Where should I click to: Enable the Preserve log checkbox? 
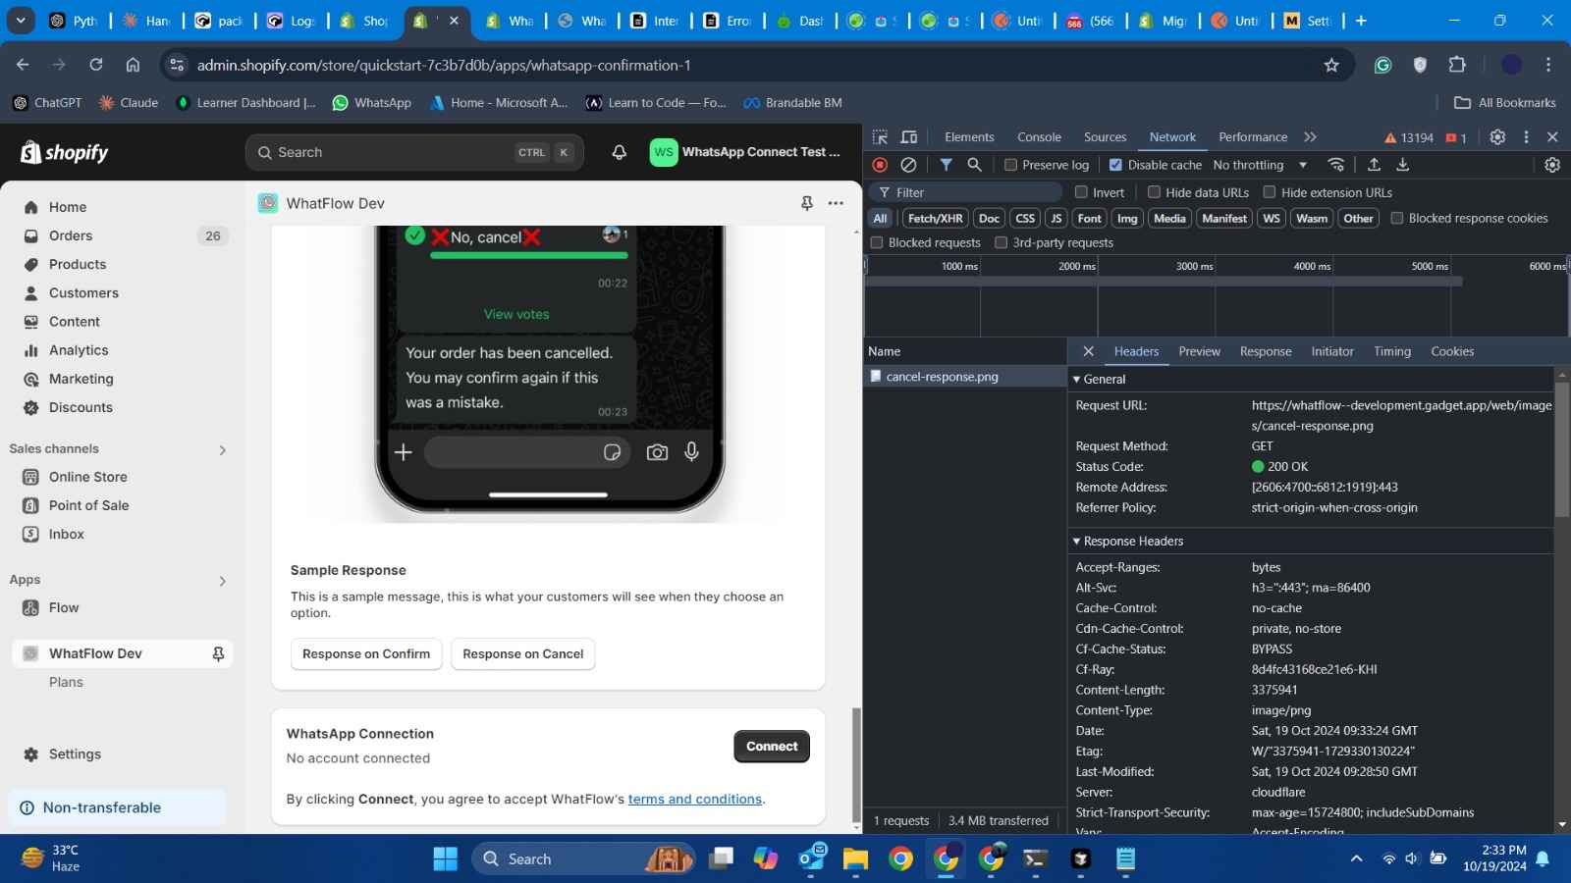click(x=1010, y=165)
